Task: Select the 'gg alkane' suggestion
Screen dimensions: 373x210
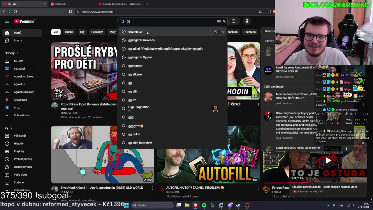Action: pos(172,74)
